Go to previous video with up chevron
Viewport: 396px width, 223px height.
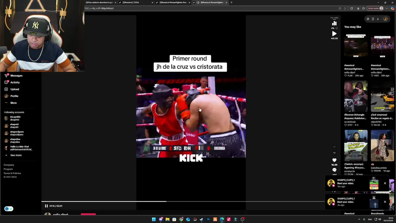click(x=334, y=147)
